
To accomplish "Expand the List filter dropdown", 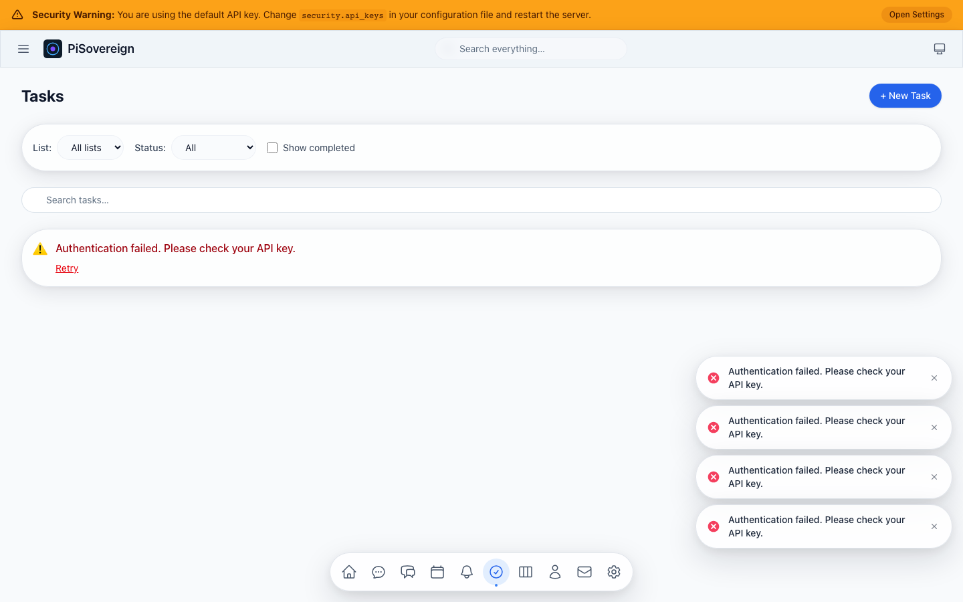I will (90, 147).
